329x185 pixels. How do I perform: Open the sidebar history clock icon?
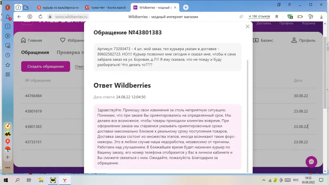click(8, 55)
